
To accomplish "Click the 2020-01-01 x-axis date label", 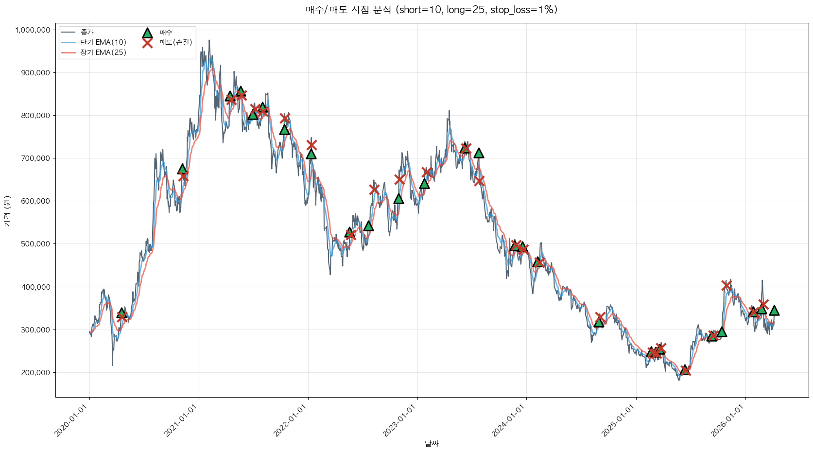I will pos(72,421).
